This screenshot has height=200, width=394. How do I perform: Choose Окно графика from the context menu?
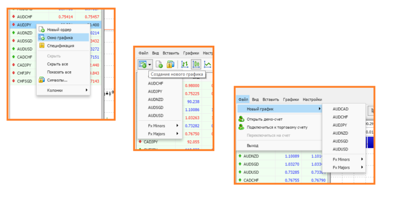(63, 38)
